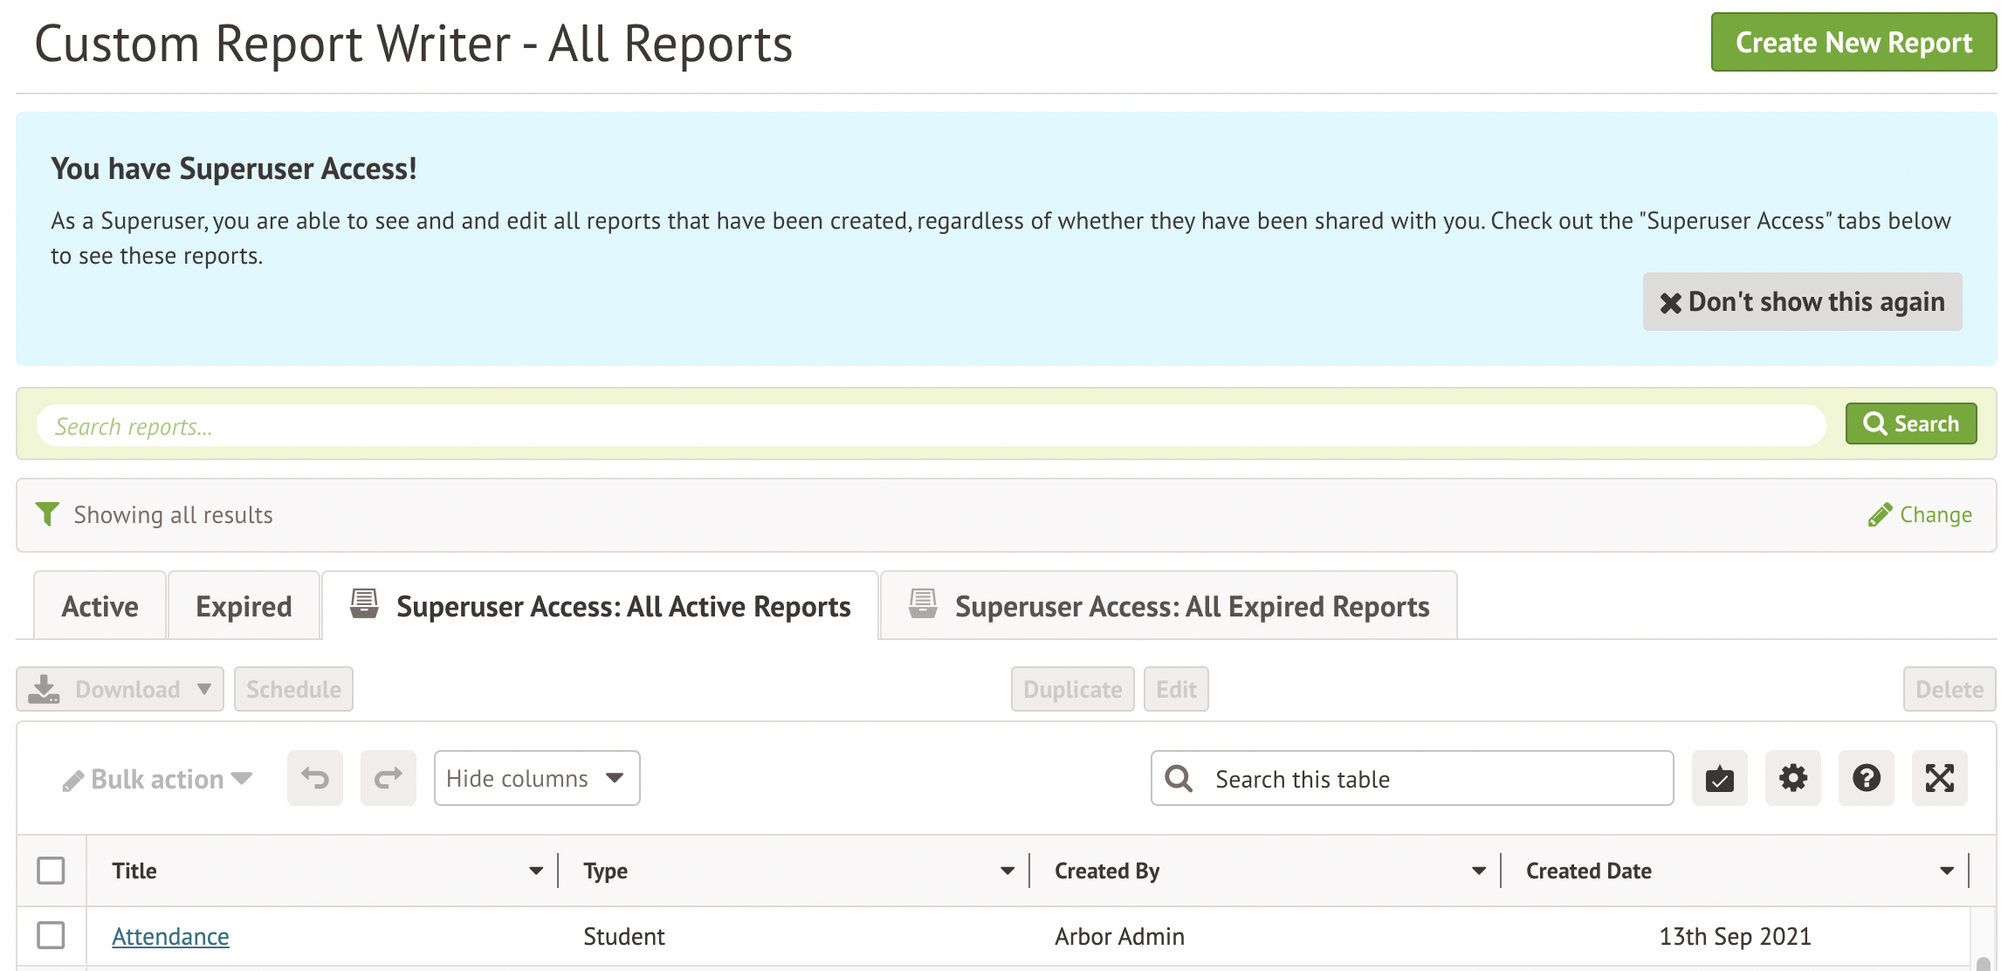Click the help question mark icon
The image size is (2008, 971).
[1866, 778]
